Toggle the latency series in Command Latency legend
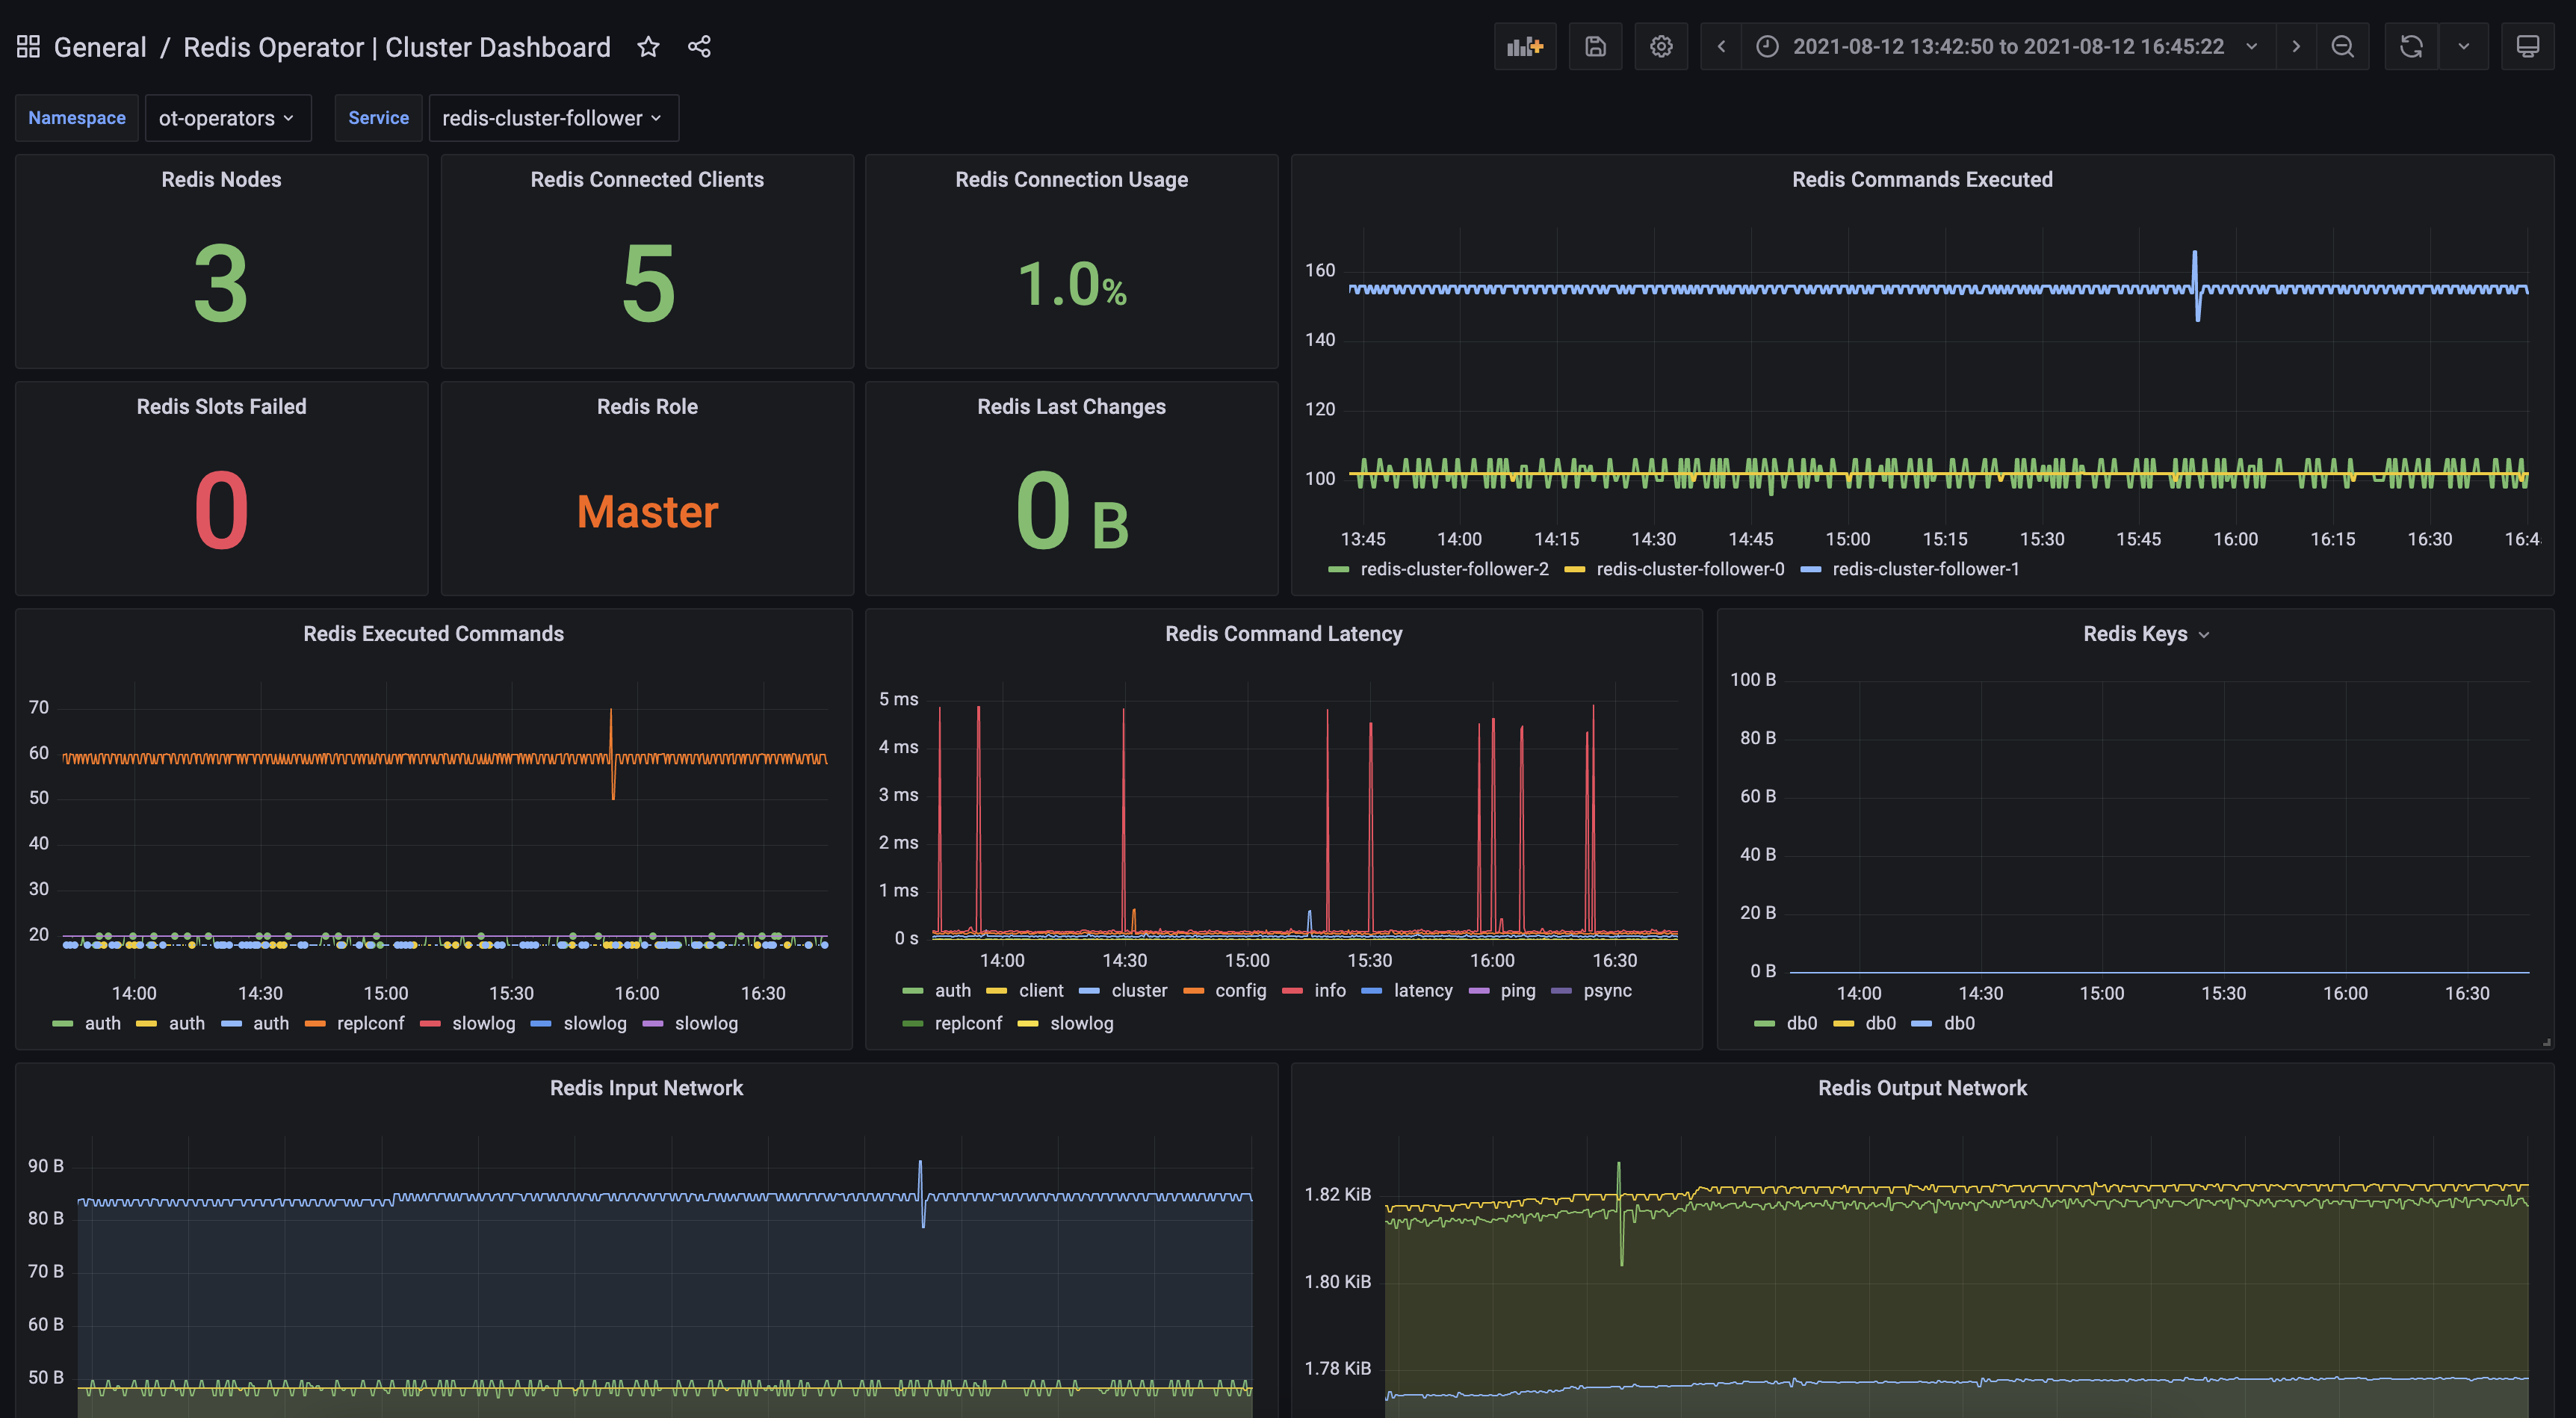 pyautogui.click(x=1424, y=990)
